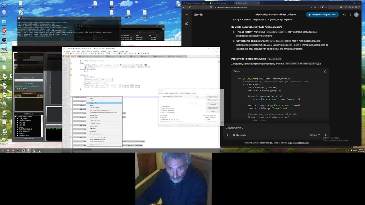Open Gemini conversation more options menu

click(350, 15)
